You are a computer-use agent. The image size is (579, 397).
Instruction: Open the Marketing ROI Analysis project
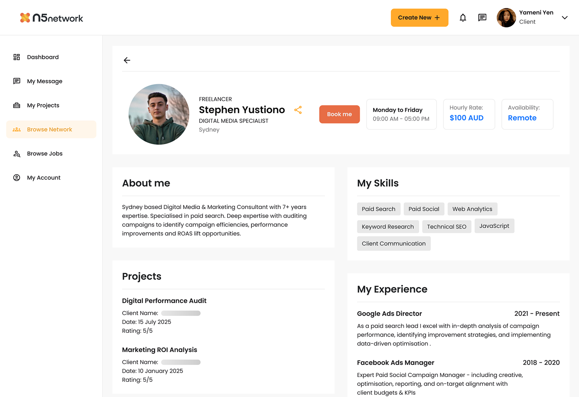tap(159, 350)
